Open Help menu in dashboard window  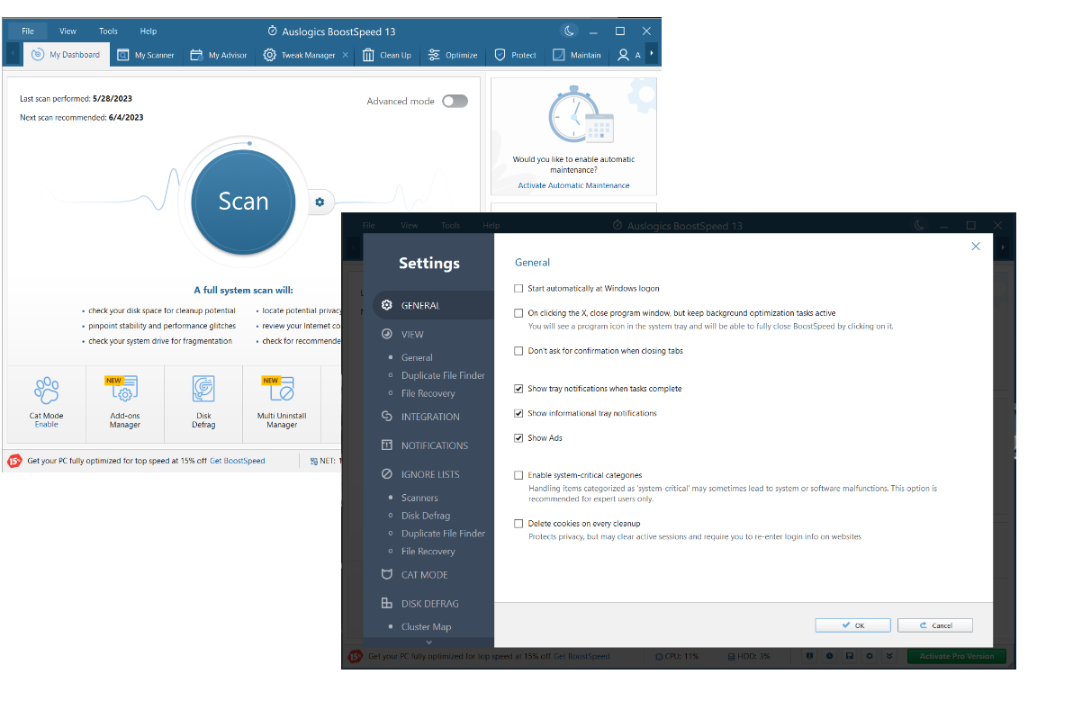(x=149, y=31)
